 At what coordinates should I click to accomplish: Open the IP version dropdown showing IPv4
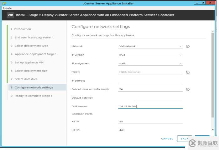click(150, 55)
